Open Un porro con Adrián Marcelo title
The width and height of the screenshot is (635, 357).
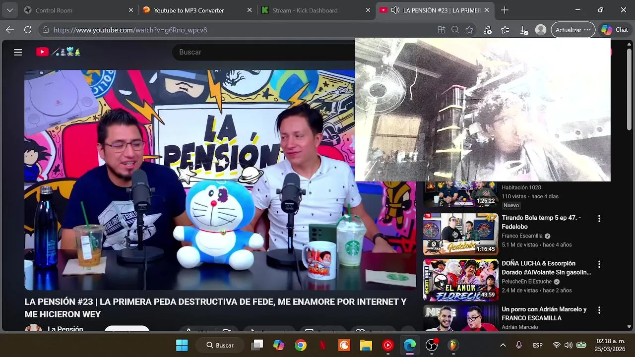pyautogui.click(x=544, y=313)
